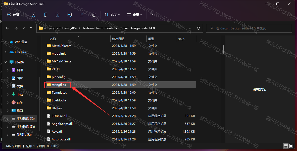The height and width of the screenshot is (151, 297).
Task: Switch to large thumbnails view icon
Action: coord(291,146)
